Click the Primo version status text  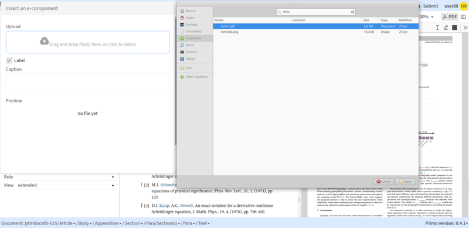tap(446, 223)
